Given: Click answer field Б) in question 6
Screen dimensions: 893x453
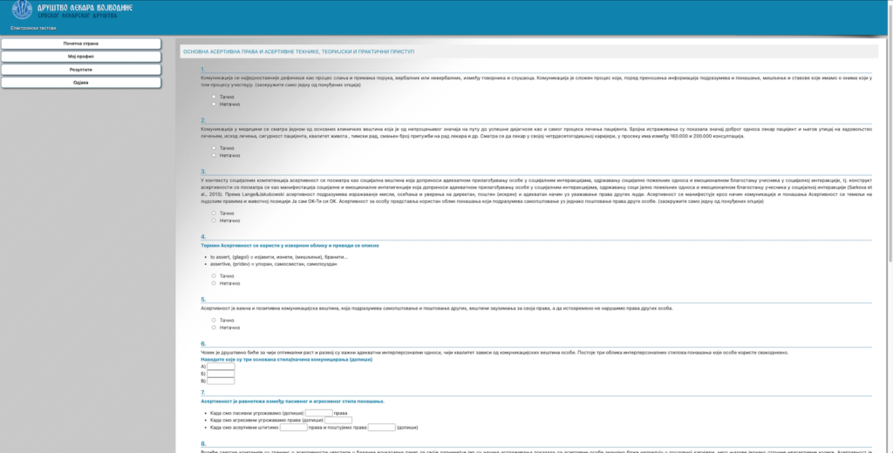Looking at the screenshot, I should (221, 374).
